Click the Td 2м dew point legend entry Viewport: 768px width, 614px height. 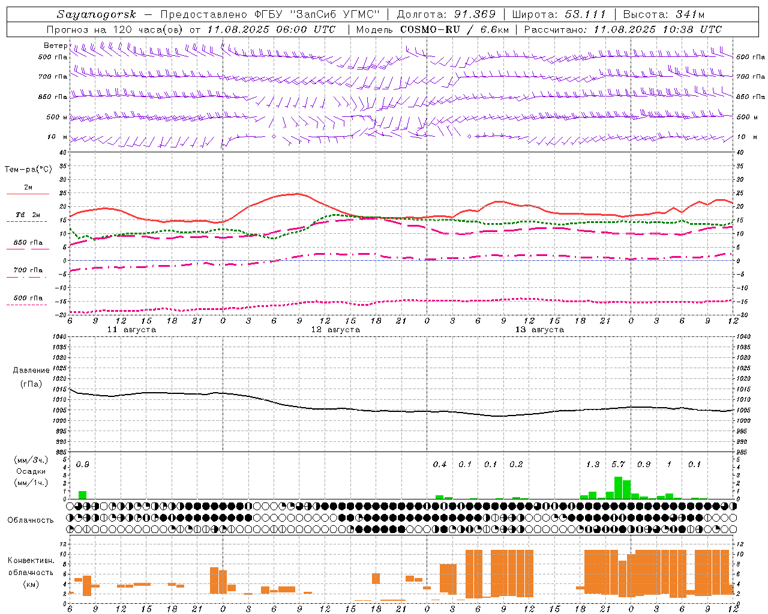coord(28,215)
